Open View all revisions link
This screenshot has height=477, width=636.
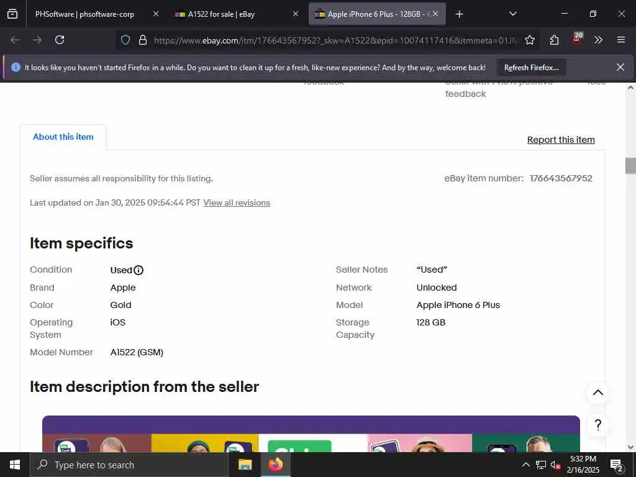click(237, 203)
